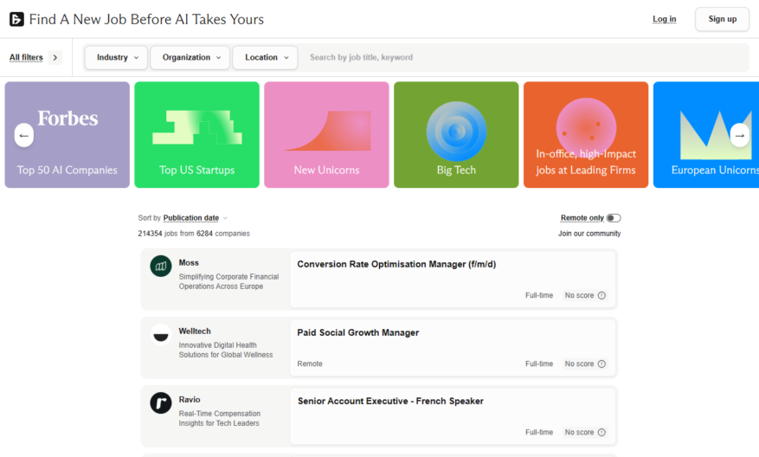The width and height of the screenshot is (759, 457).
Task: Click the Ravio company name
Action: coord(190,400)
